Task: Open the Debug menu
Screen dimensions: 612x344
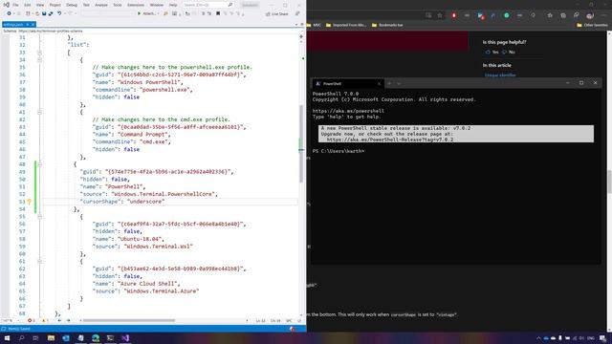Action: click(72, 5)
